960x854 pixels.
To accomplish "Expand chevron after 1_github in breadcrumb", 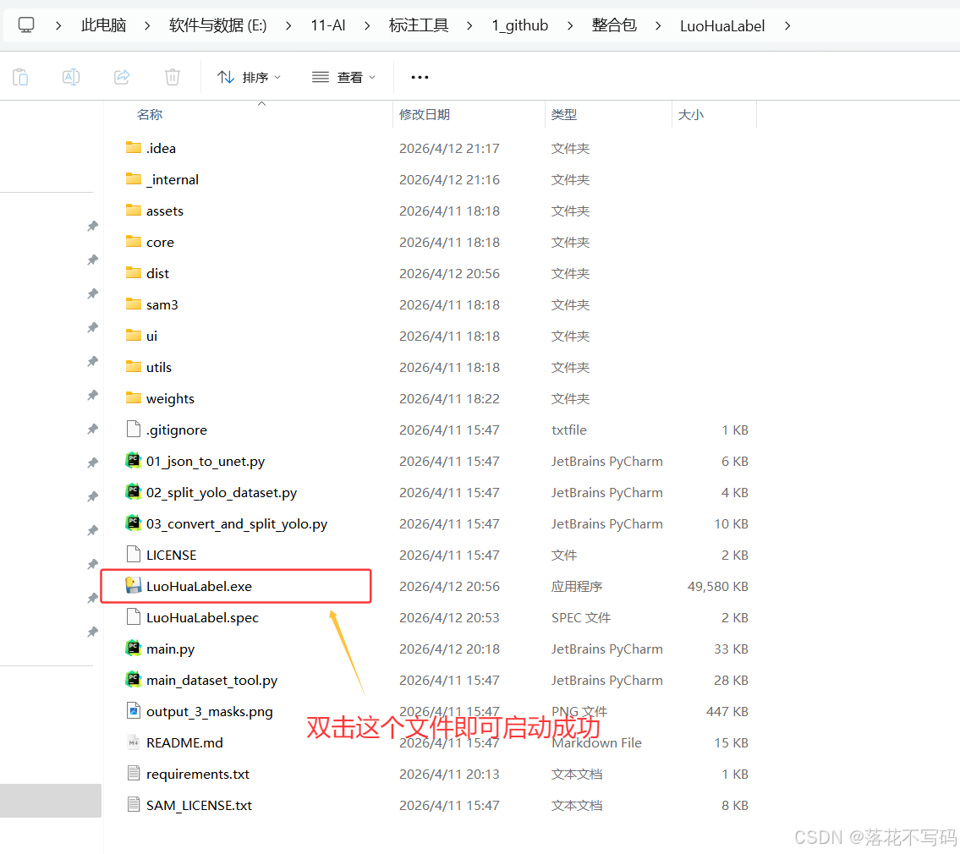I will click(x=570, y=25).
